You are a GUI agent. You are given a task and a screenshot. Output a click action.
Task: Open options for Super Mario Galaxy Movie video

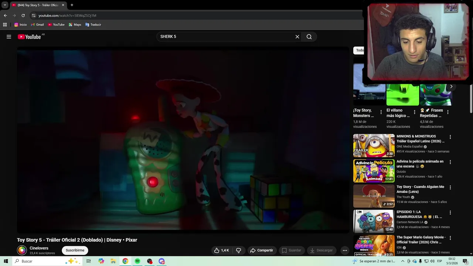450,238
